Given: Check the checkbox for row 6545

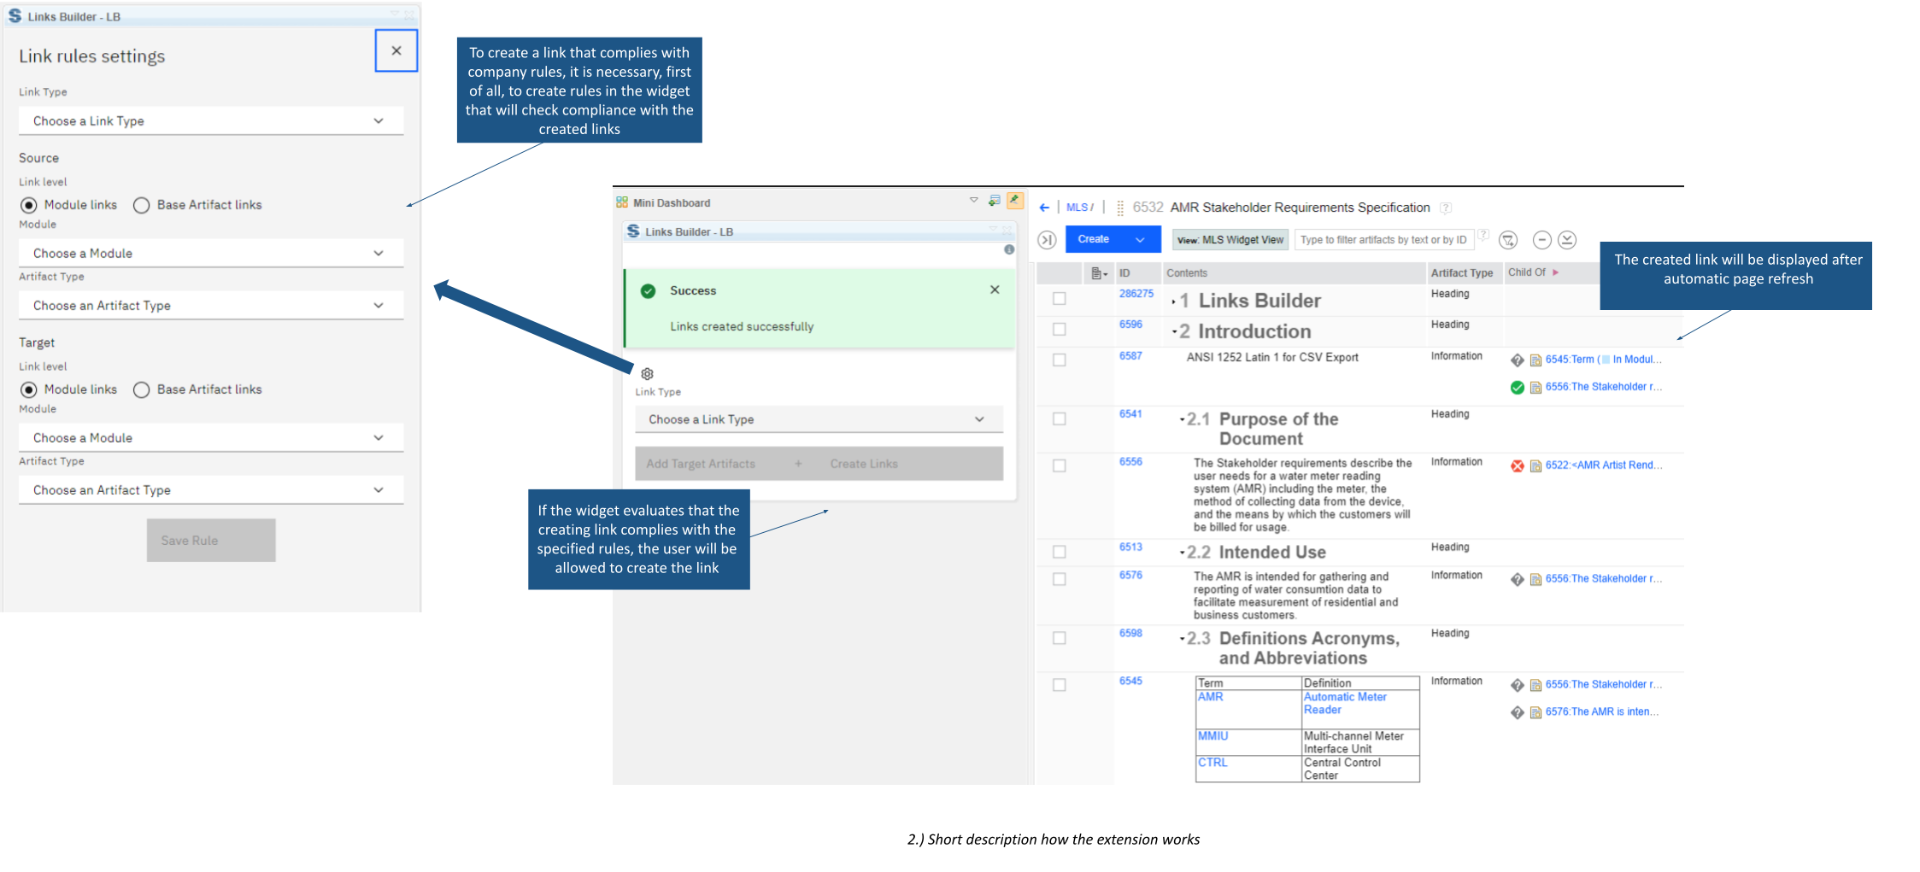Looking at the screenshot, I should (x=1060, y=686).
